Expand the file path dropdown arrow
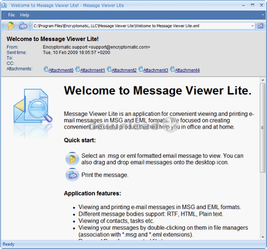This screenshot has height=249, width=267. click(252, 26)
